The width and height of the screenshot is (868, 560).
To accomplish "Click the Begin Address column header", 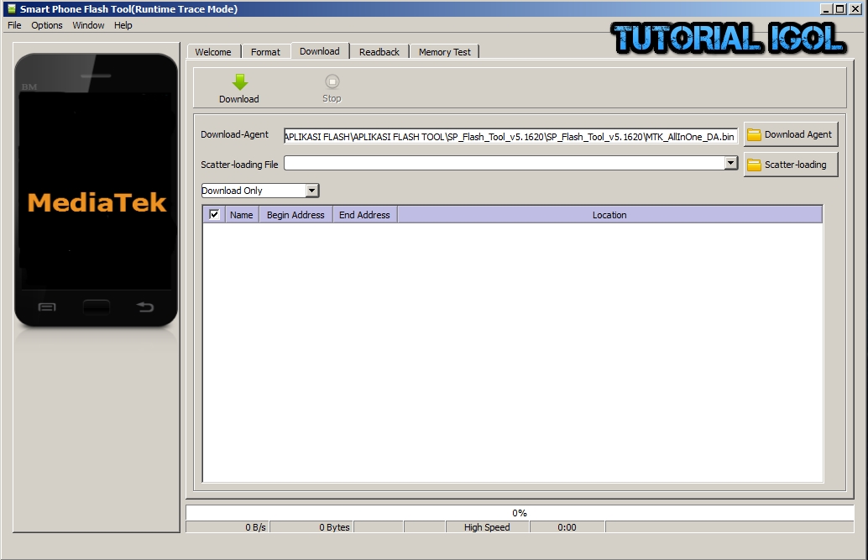I will [x=295, y=214].
